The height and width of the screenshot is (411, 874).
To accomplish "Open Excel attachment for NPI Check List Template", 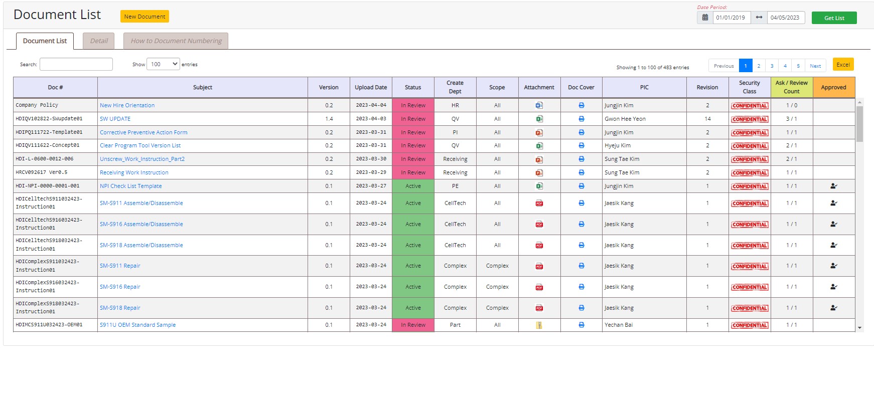I will click(539, 186).
